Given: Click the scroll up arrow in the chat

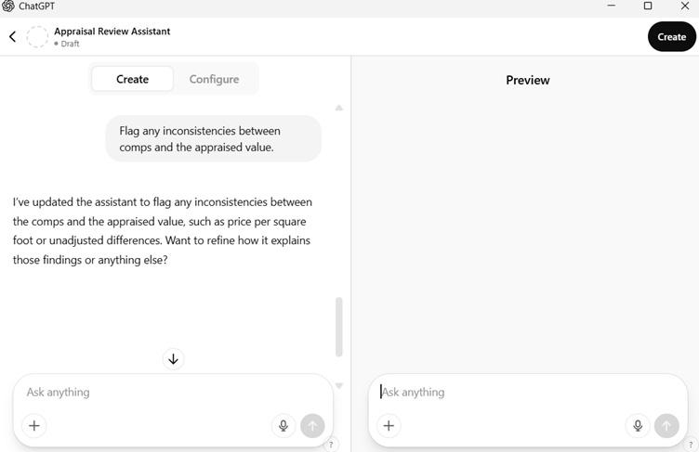Looking at the screenshot, I should 339,108.
